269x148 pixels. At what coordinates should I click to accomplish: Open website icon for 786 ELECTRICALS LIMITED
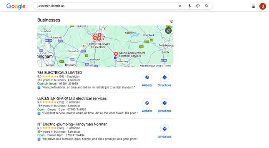(x=147, y=77)
